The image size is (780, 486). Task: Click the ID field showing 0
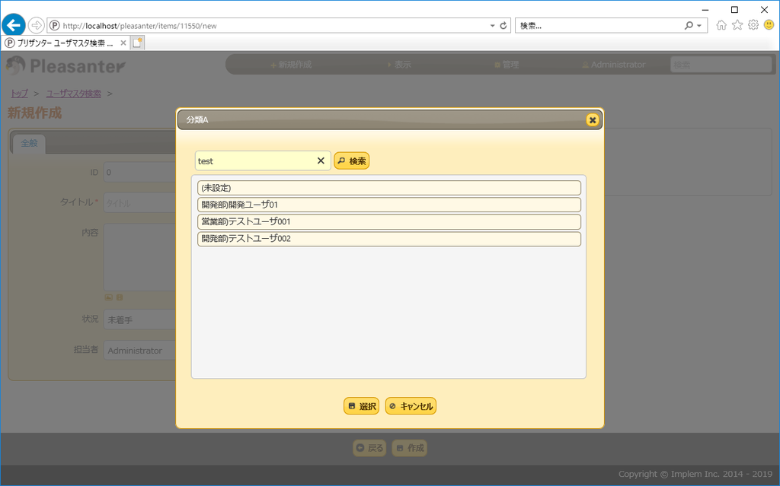139,173
